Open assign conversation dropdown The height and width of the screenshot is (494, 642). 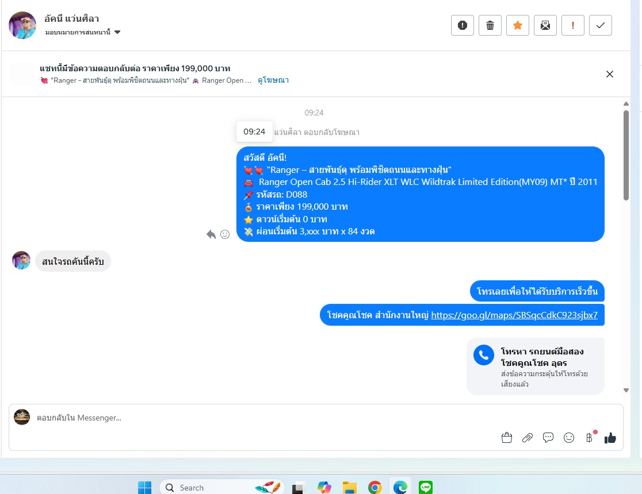[83, 32]
